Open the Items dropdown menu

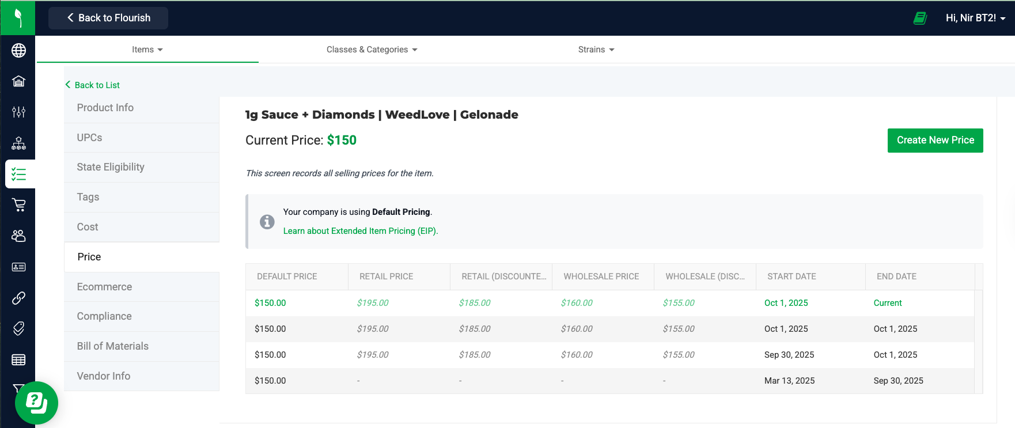tap(147, 50)
